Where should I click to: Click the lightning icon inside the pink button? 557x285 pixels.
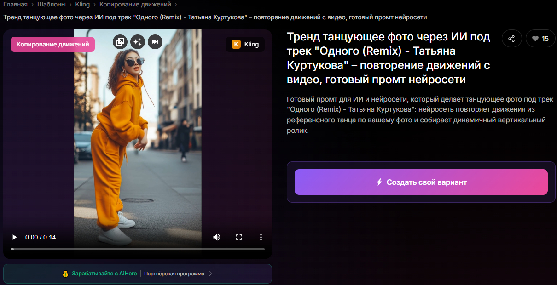(379, 182)
